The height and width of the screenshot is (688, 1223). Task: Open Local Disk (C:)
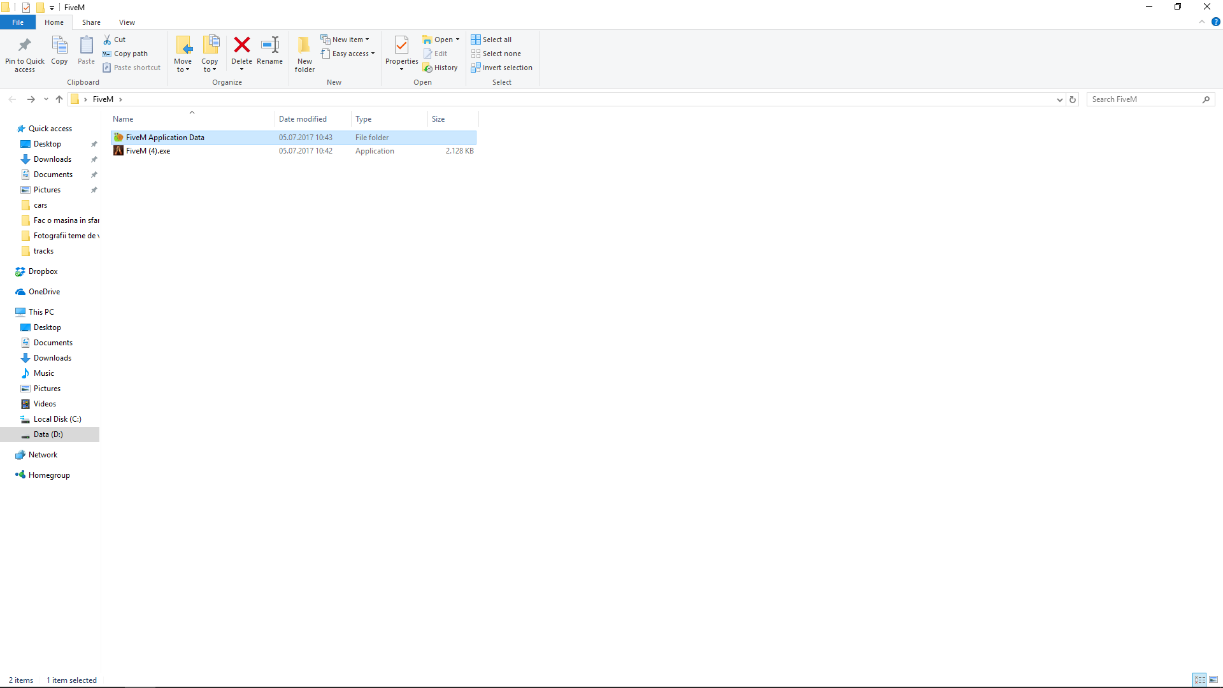click(57, 419)
